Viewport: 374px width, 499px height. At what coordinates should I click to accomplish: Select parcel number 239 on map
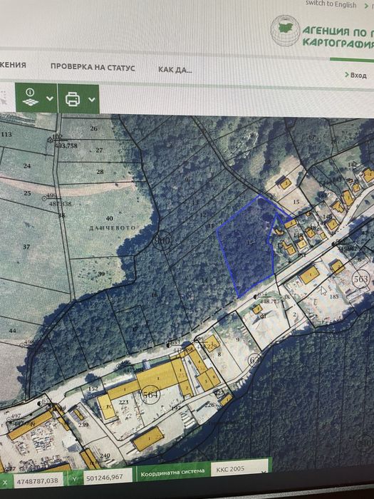pyautogui.click(x=83, y=425)
